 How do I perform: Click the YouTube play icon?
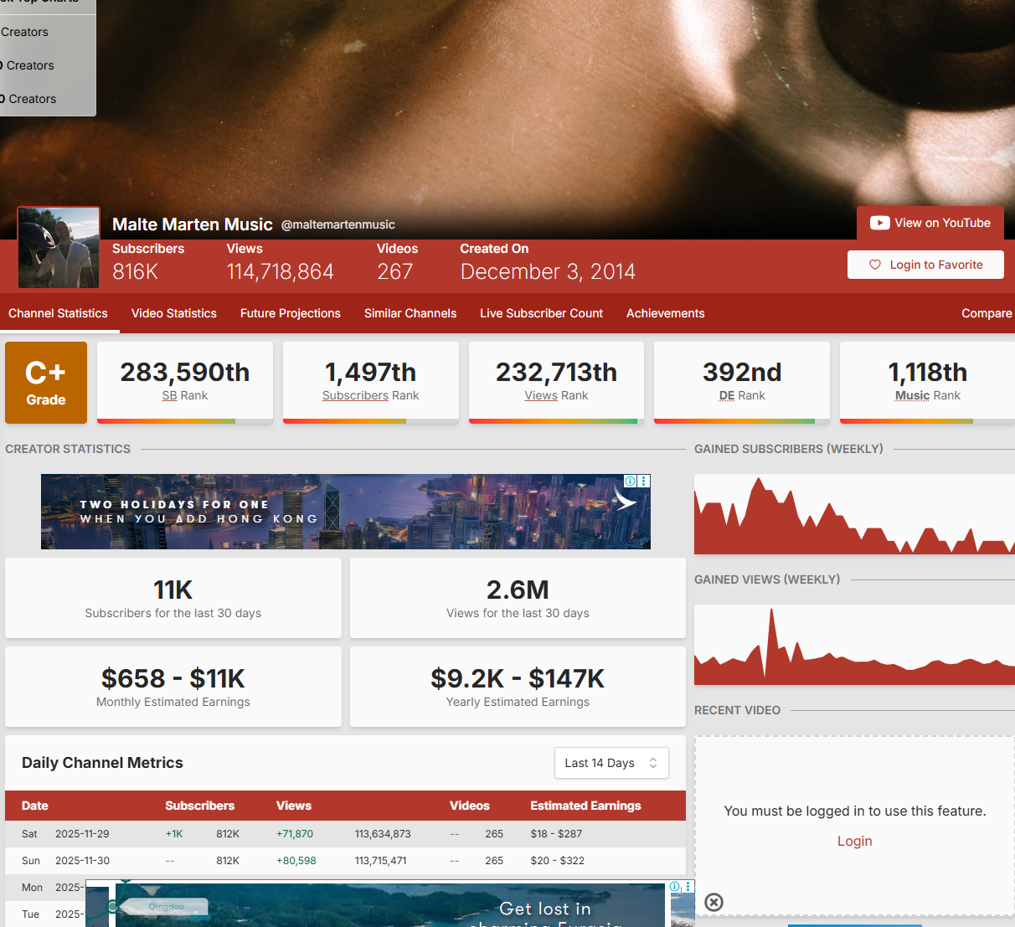879,223
